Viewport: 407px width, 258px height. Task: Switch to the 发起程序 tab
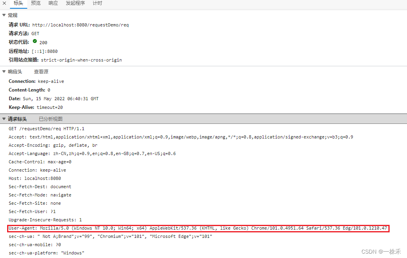pos(75,4)
